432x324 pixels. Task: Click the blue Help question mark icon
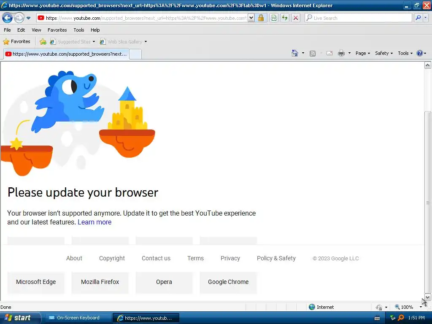(x=420, y=53)
